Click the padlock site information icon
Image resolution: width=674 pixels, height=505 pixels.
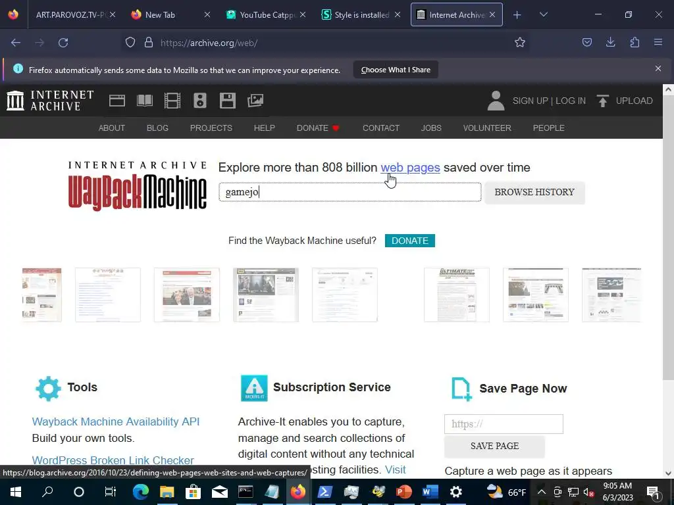pos(149,42)
